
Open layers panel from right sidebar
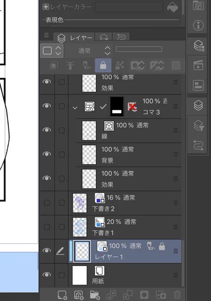pos(198,105)
